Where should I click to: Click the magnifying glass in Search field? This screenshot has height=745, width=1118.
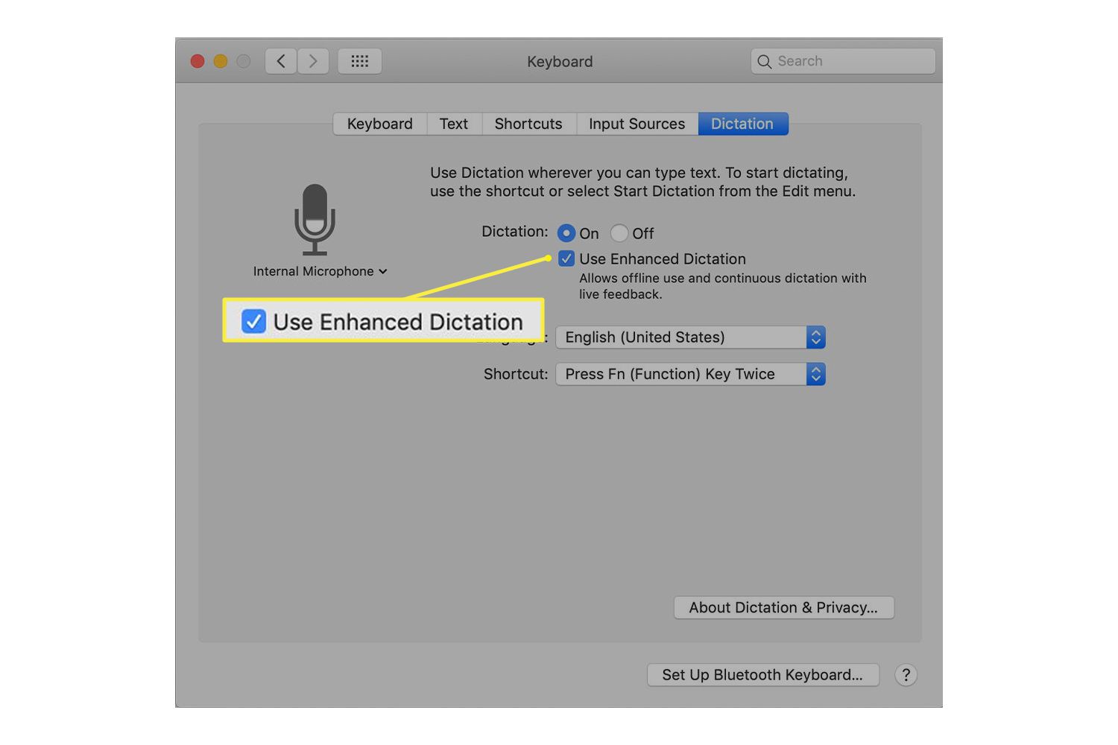pos(764,62)
